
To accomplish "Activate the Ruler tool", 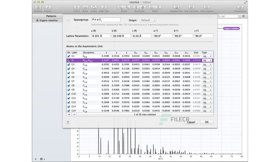I will [85, 7].
